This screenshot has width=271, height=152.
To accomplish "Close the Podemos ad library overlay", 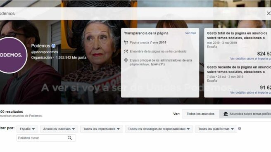I will pos(269,14).
